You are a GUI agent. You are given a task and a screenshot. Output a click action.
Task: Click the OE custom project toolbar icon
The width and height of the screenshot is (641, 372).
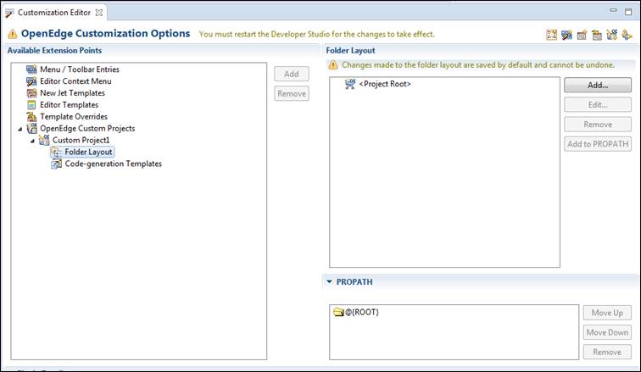click(611, 35)
